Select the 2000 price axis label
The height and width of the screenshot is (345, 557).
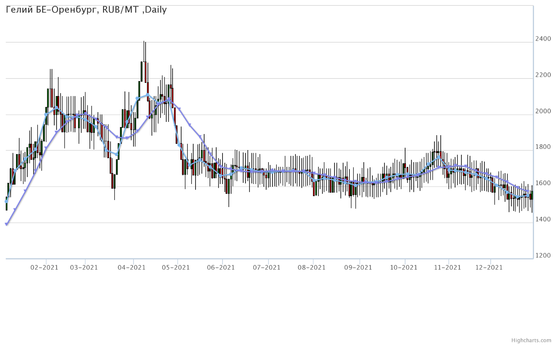tap(543, 111)
